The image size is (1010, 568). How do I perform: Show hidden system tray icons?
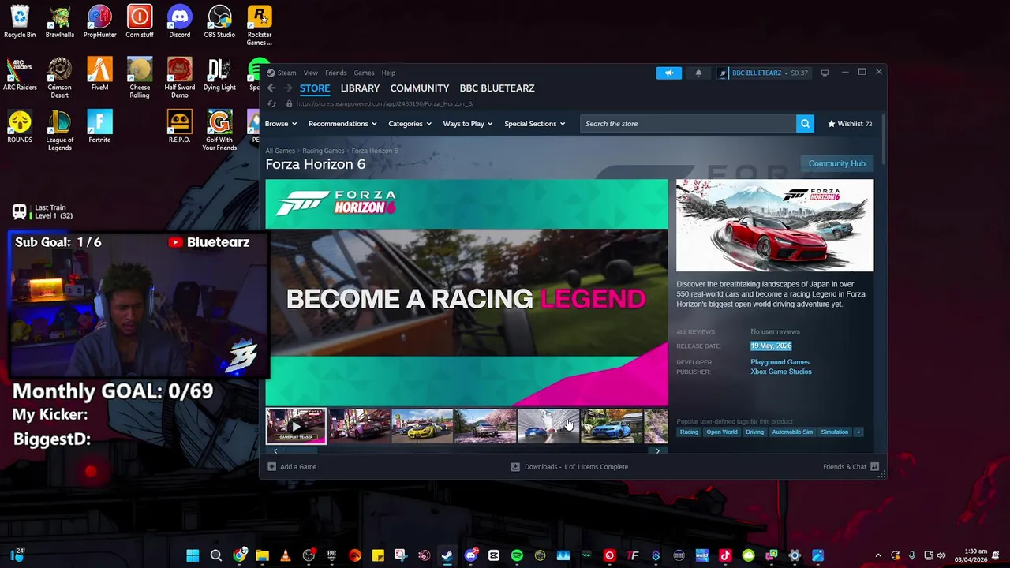coord(878,555)
